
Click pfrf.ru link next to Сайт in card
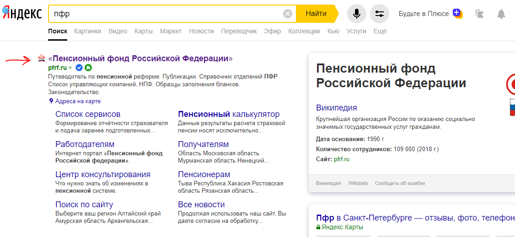(x=342, y=160)
